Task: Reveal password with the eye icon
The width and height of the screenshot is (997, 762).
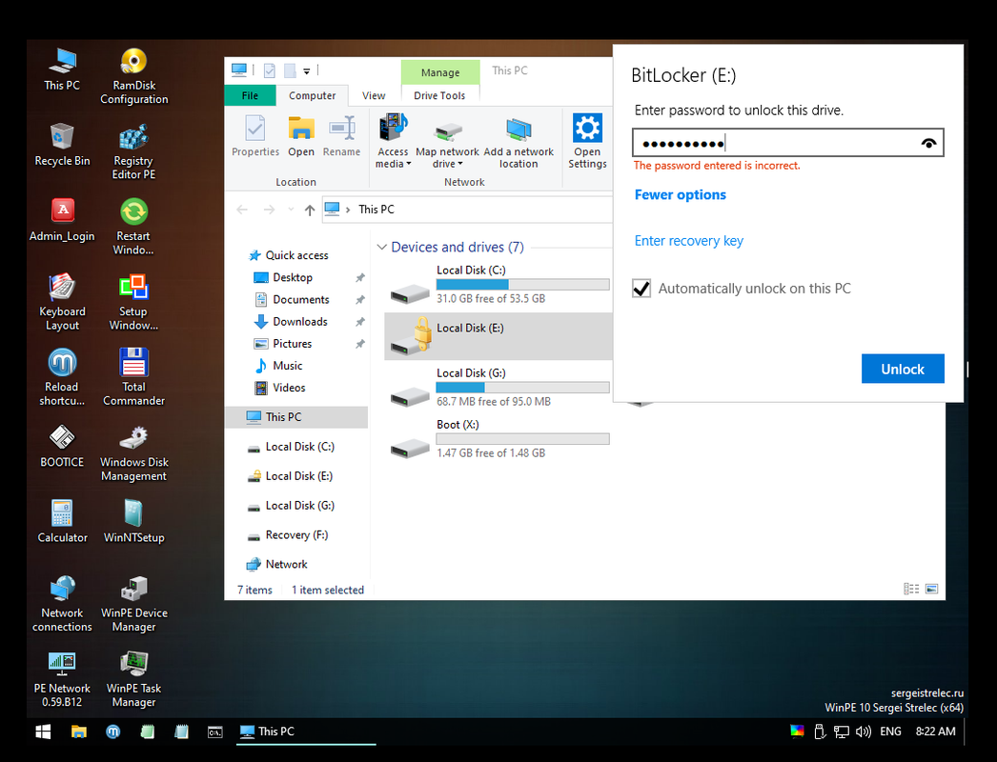Action: pyautogui.click(x=928, y=143)
